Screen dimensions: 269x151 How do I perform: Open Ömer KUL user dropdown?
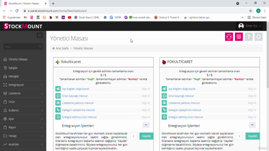click(x=250, y=26)
